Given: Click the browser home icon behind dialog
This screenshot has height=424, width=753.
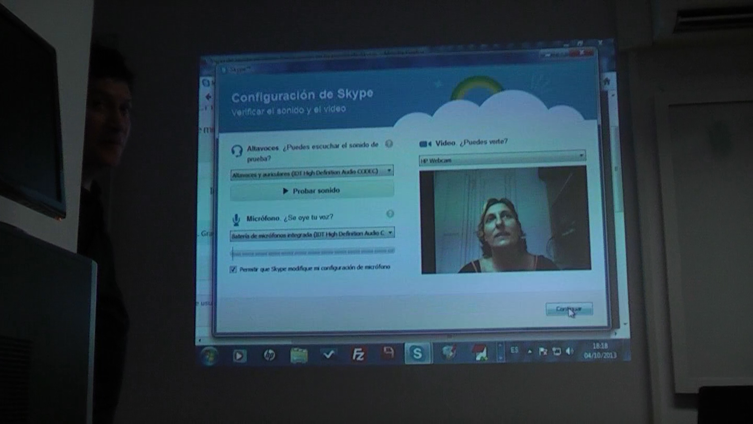Looking at the screenshot, I should [607, 81].
